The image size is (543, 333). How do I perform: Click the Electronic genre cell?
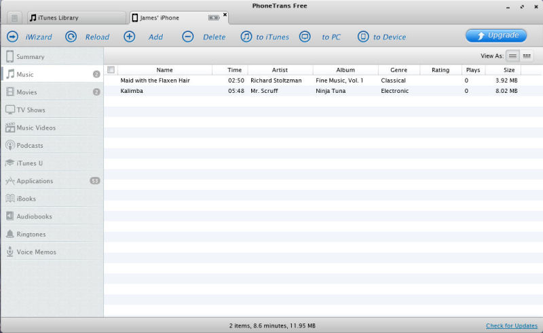(395, 91)
